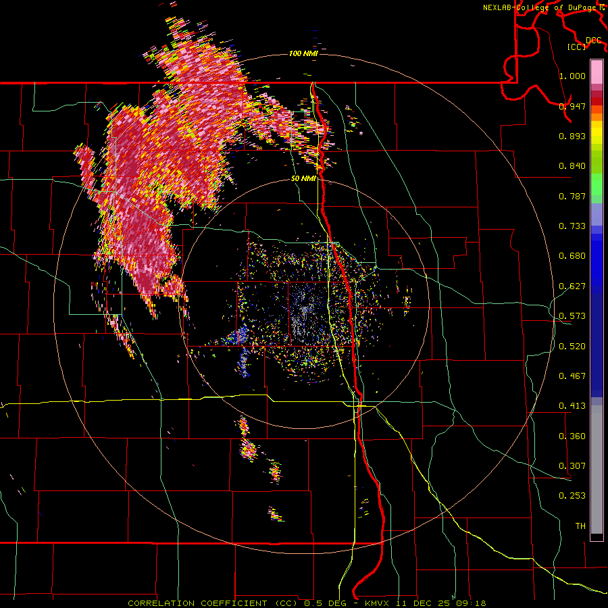Click the 0.733 value on the color scale

tap(572, 226)
